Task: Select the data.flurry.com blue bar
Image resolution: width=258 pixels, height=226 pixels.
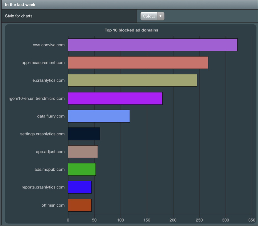Action: click(99, 116)
